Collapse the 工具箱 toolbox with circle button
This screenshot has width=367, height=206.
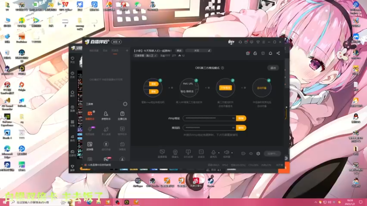coord(125,104)
